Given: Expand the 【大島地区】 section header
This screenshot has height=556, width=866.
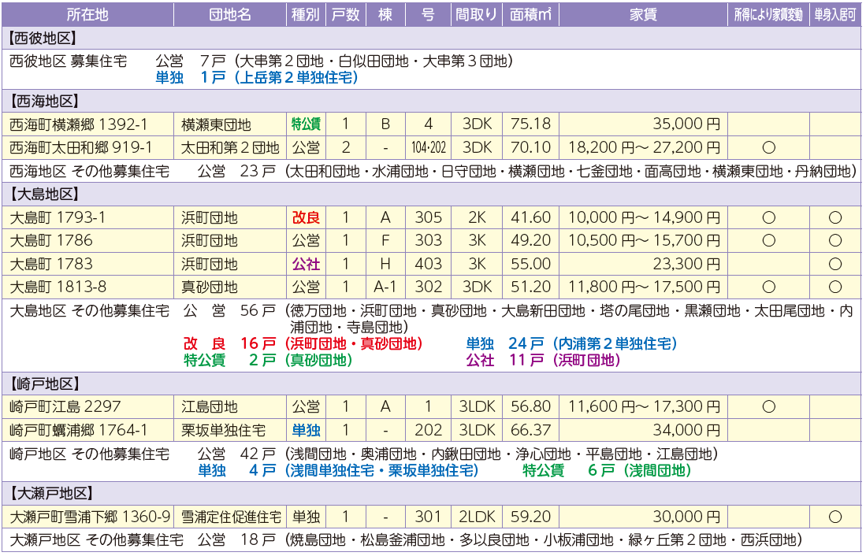Looking at the screenshot, I should (x=43, y=194).
